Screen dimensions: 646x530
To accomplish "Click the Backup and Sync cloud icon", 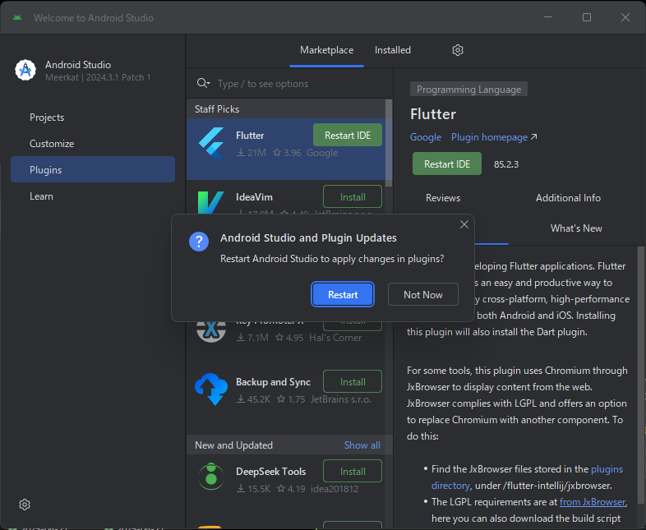I will click(211, 389).
